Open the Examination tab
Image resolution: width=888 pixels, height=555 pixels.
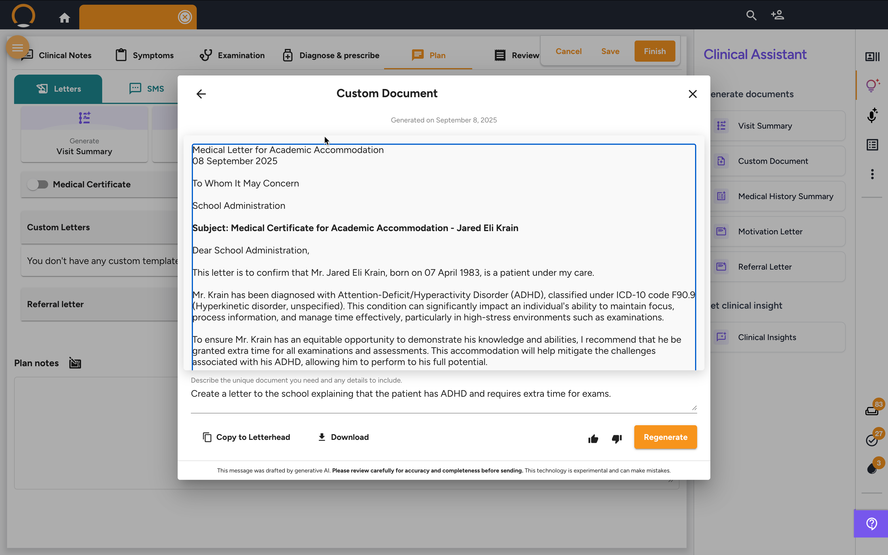[232, 55]
